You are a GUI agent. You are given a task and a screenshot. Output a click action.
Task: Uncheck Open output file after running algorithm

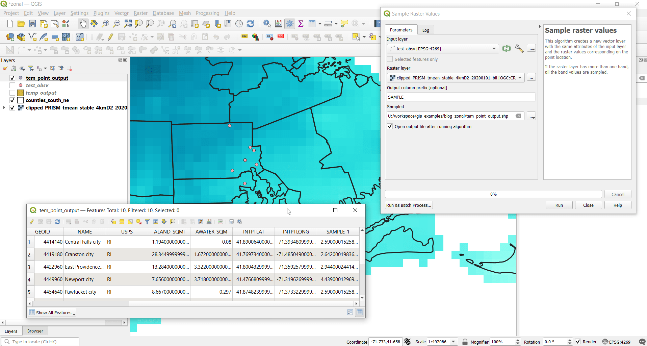390,126
